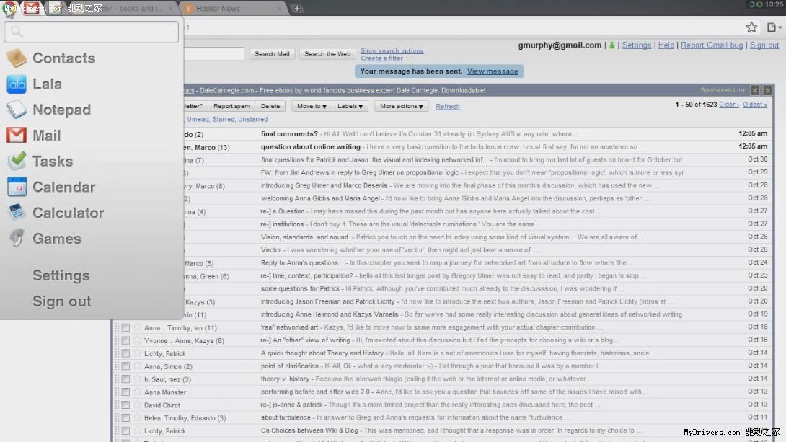Launch the Lala music app
The width and height of the screenshot is (786, 442).
[x=34, y=84]
